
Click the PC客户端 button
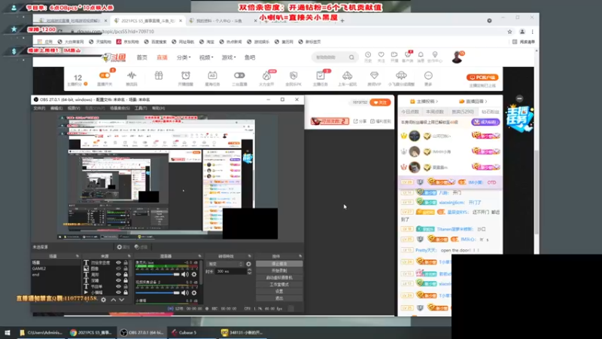[x=482, y=78]
